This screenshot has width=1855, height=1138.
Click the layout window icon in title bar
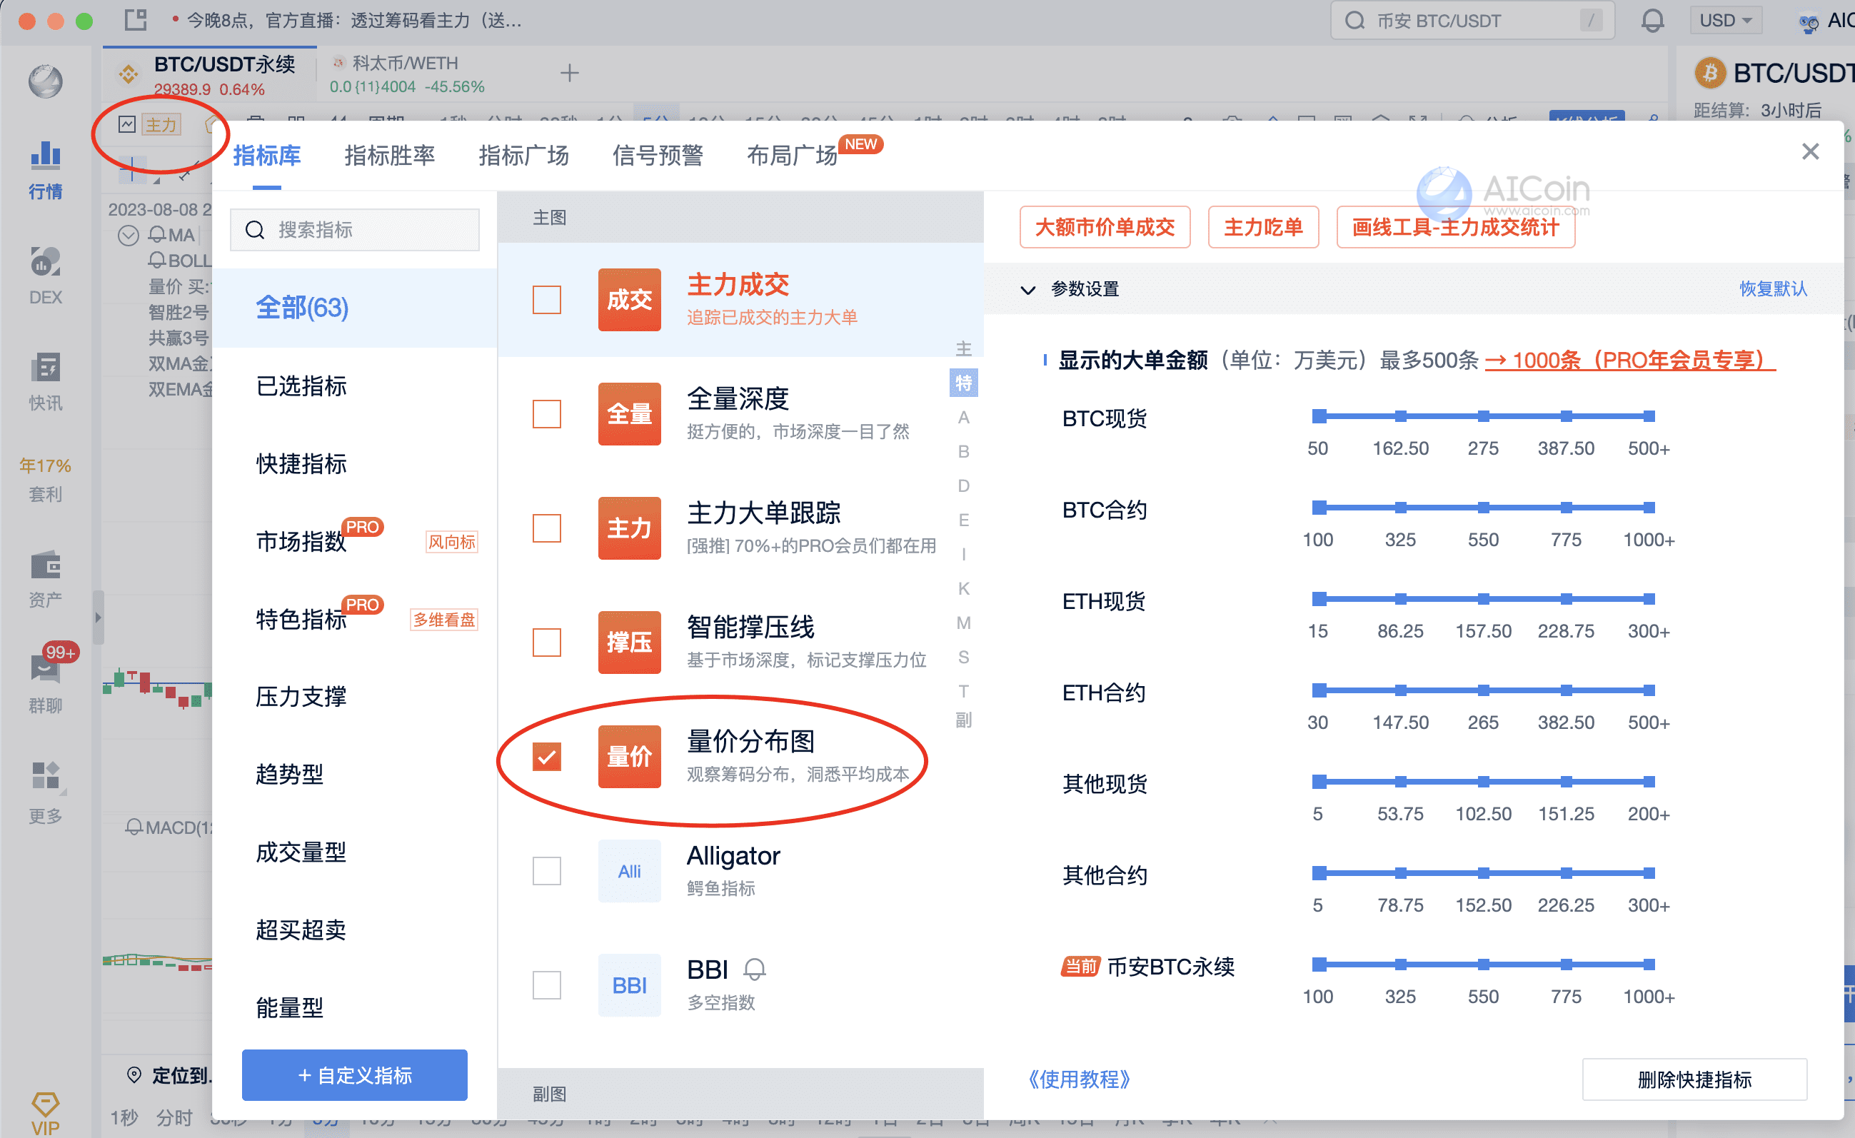(136, 19)
